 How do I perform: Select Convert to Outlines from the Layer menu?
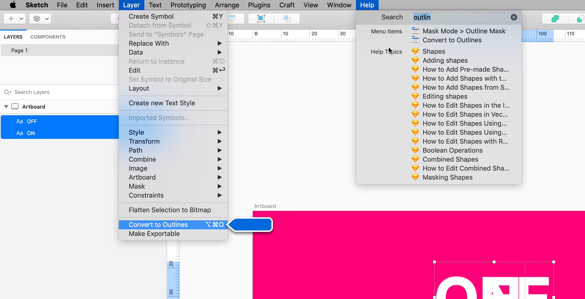(158, 224)
